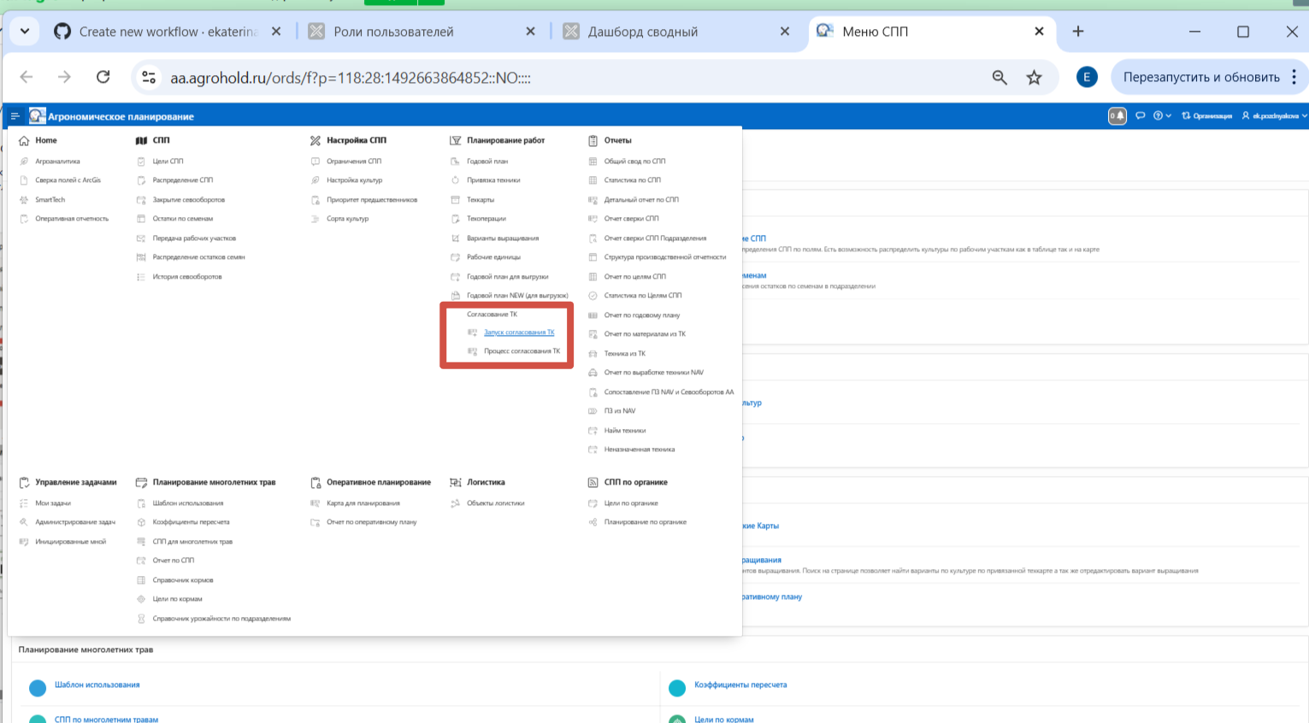The image size is (1309, 723).
Task: Open the Шаблон использования link below
Action: 97,685
